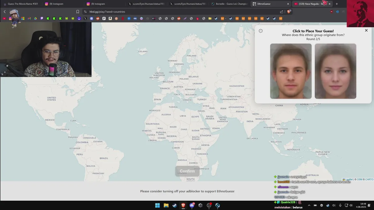Place guess on Sweden on the map
The height and width of the screenshot is (210, 374).
click(179, 64)
